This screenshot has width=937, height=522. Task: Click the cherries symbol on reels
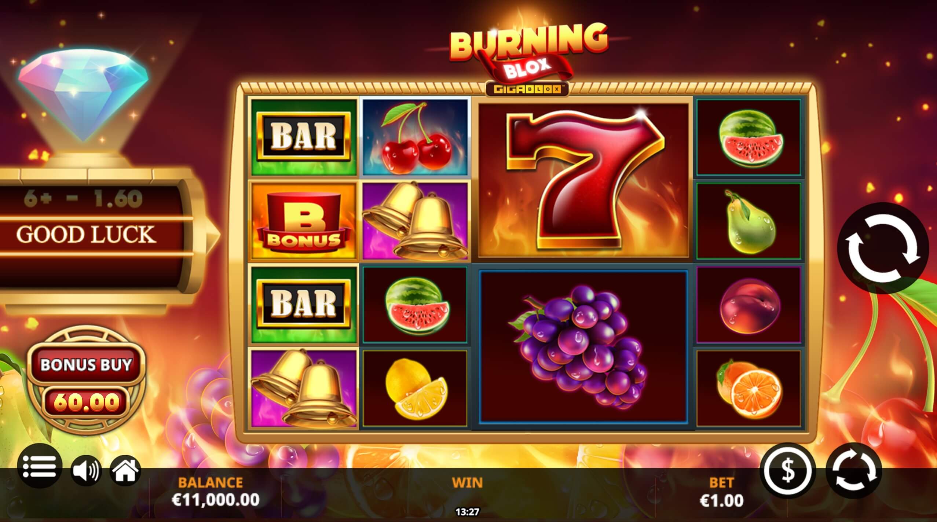coord(416,137)
